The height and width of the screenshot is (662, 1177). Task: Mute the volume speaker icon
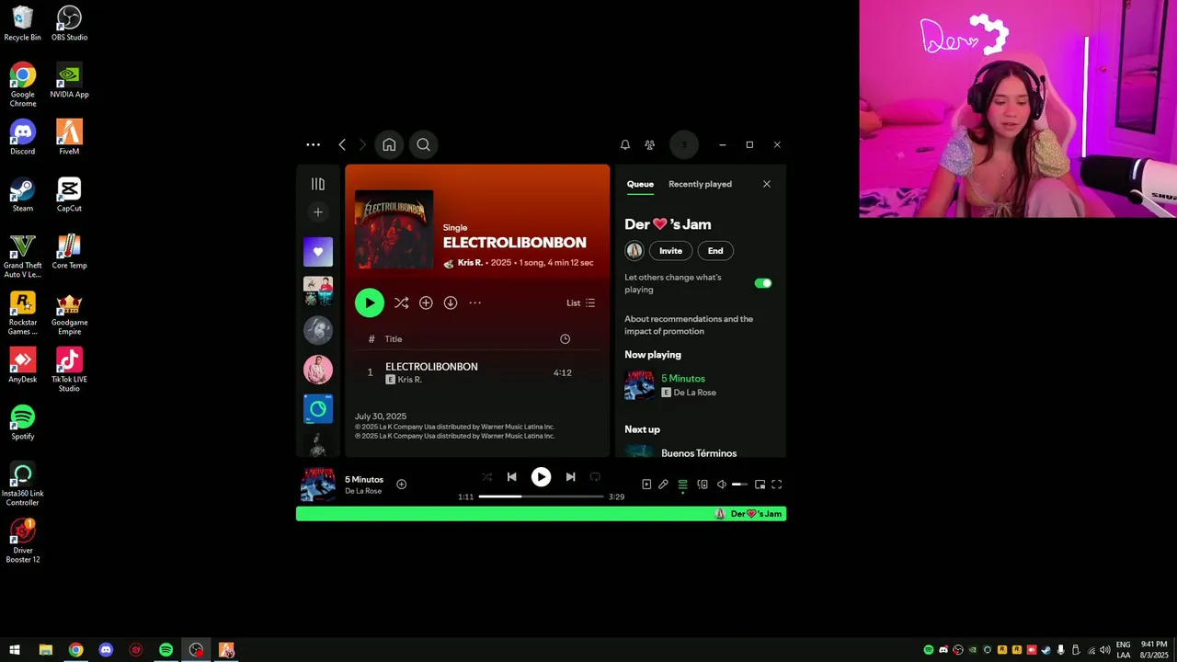722,485
